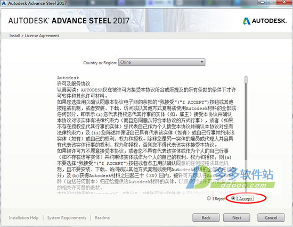Screen dimensions: 293x227
Task: Click the Next button
Action: (x=237, y=217)
